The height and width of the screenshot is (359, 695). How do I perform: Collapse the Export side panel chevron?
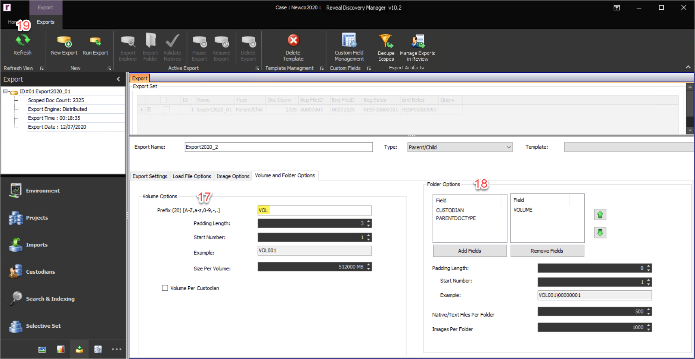(118, 79)
